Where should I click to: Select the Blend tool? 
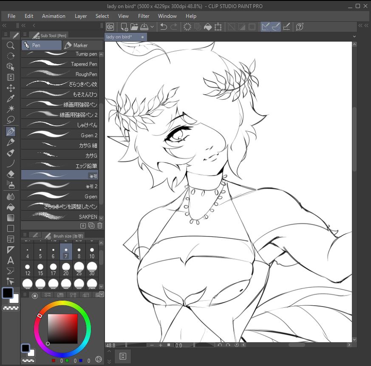coord(10,197)
